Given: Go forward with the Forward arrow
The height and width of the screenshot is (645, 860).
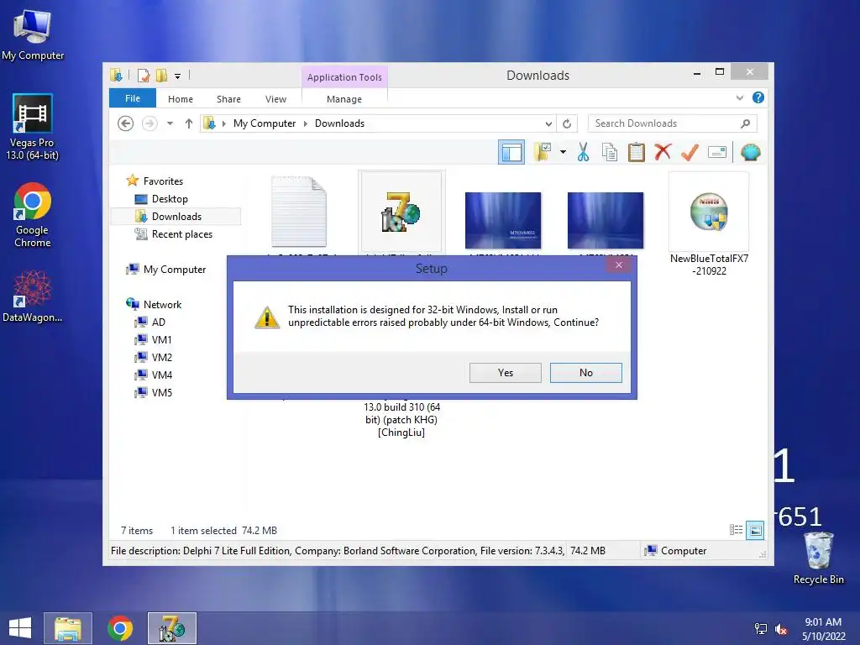Looking at the screenshot, I should (149, 123).
